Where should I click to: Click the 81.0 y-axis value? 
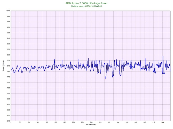click(x=8, y=66)
